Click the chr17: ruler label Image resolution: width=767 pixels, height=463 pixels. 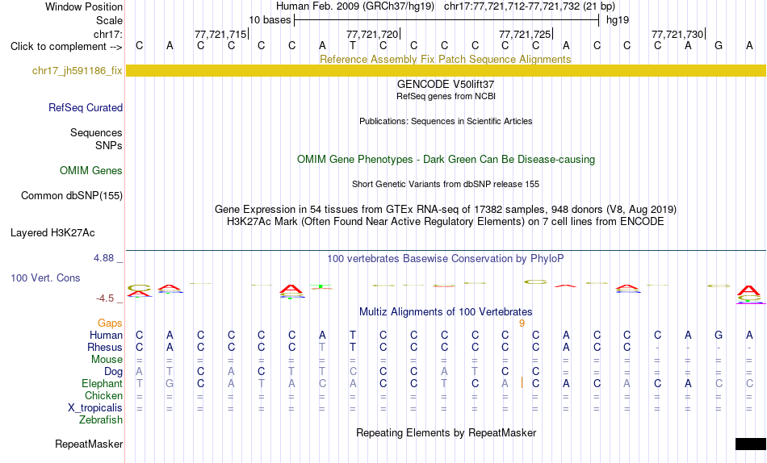click(x=108, y=34)
